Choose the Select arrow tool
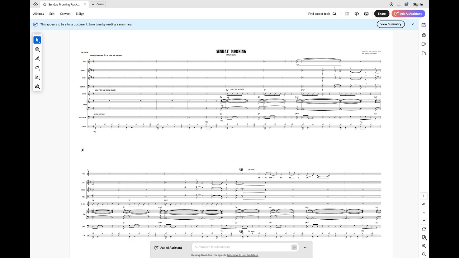Image resolution: width=459 pixels, height=258 pixels. click(x=37, y=40)
